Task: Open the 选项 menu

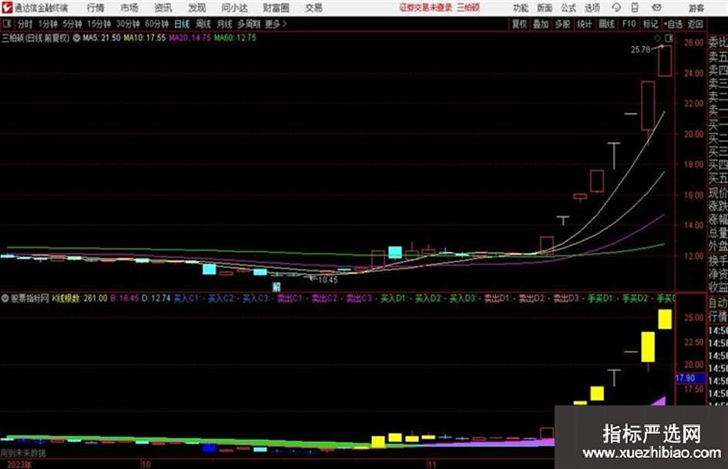Action: (x=592, y=8)
